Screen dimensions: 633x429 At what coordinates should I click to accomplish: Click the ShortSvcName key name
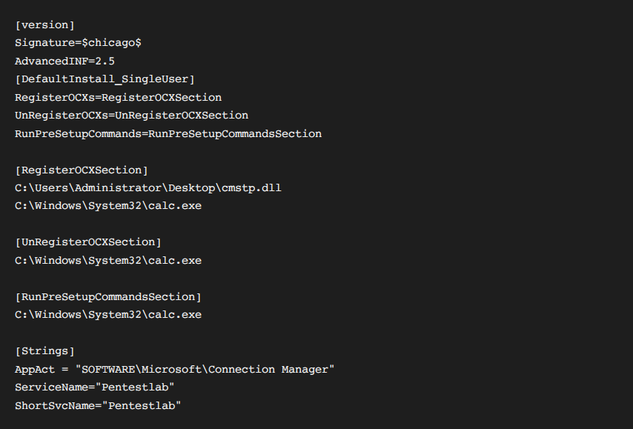[55, 405]
